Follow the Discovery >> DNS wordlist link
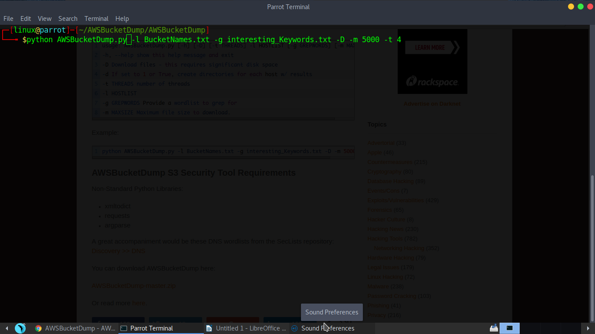595x334 pixels. (x=118, y=251)
